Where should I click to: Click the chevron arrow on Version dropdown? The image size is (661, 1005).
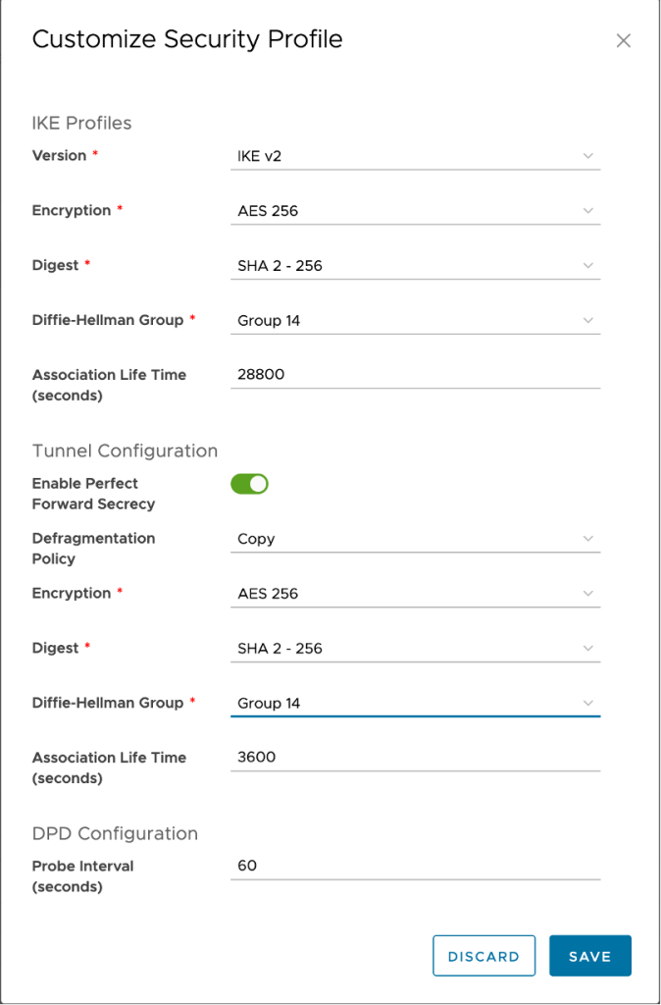[587, 156]
